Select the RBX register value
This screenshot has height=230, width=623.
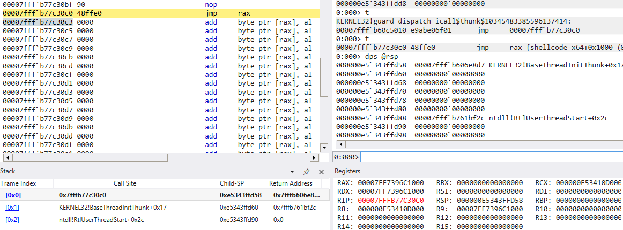[x=489, y=183]
